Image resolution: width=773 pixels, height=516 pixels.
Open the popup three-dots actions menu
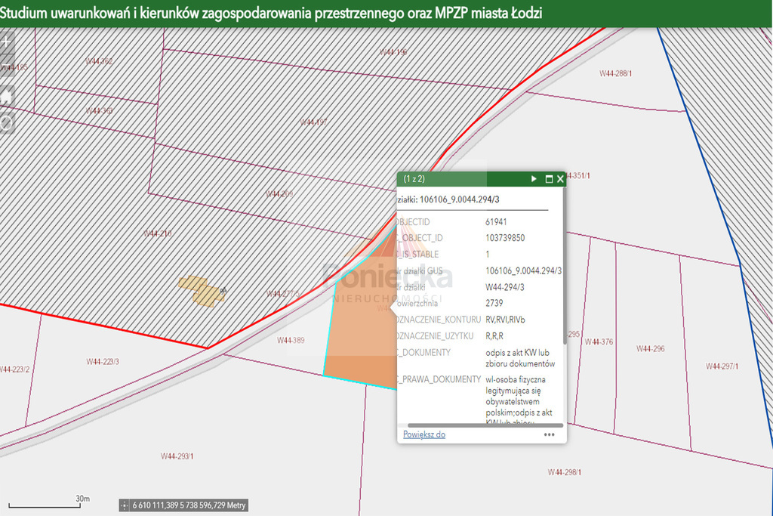click(x=549, y=434)
